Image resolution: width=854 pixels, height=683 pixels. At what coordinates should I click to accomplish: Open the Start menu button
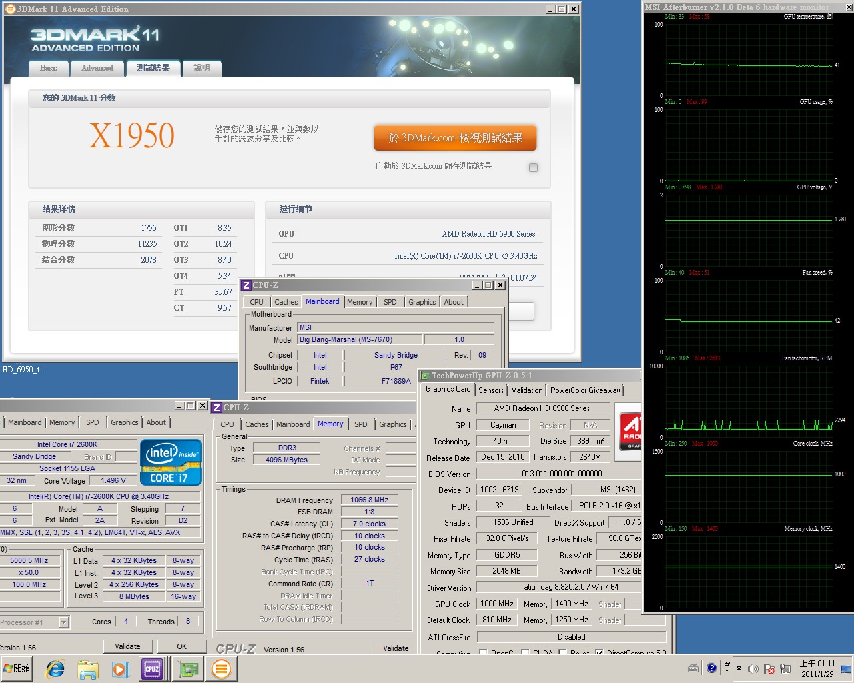[x=18, y=668]
